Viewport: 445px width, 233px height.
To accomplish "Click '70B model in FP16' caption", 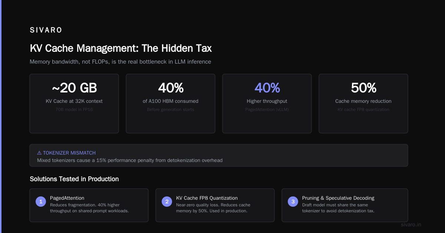I will coord(74,109).
